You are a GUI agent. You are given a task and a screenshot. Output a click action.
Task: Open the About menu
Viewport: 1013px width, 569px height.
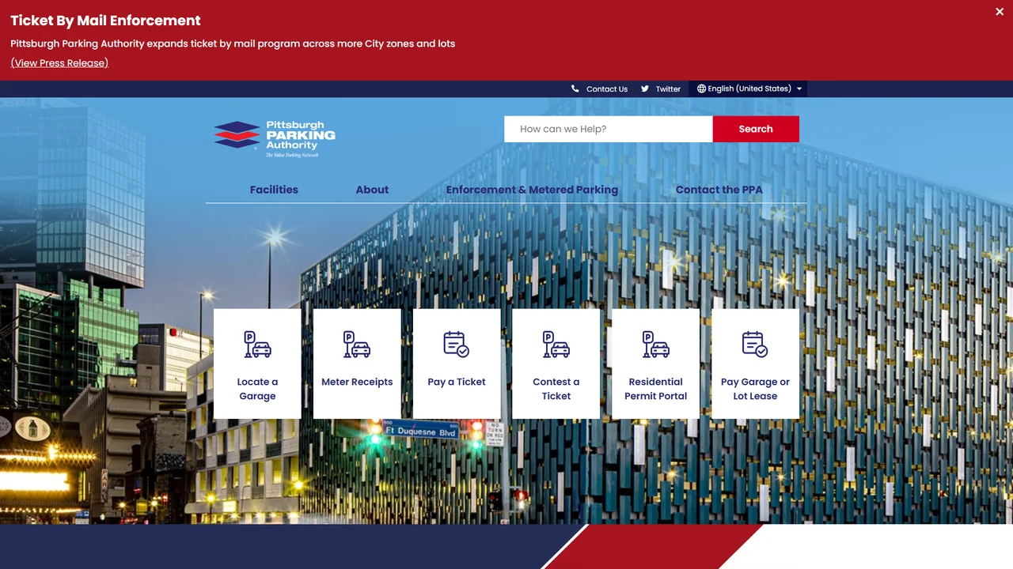pyautogui.click(x=372, y=190)
